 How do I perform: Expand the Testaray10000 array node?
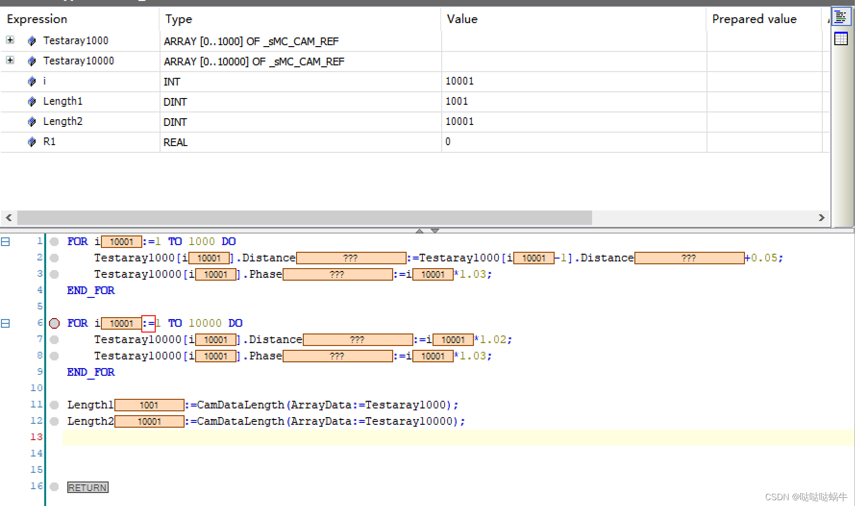[9, 61]
